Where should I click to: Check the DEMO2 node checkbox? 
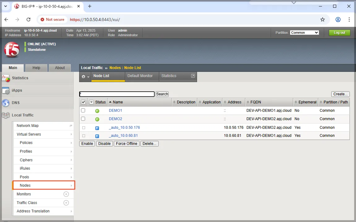pos(83,119)
